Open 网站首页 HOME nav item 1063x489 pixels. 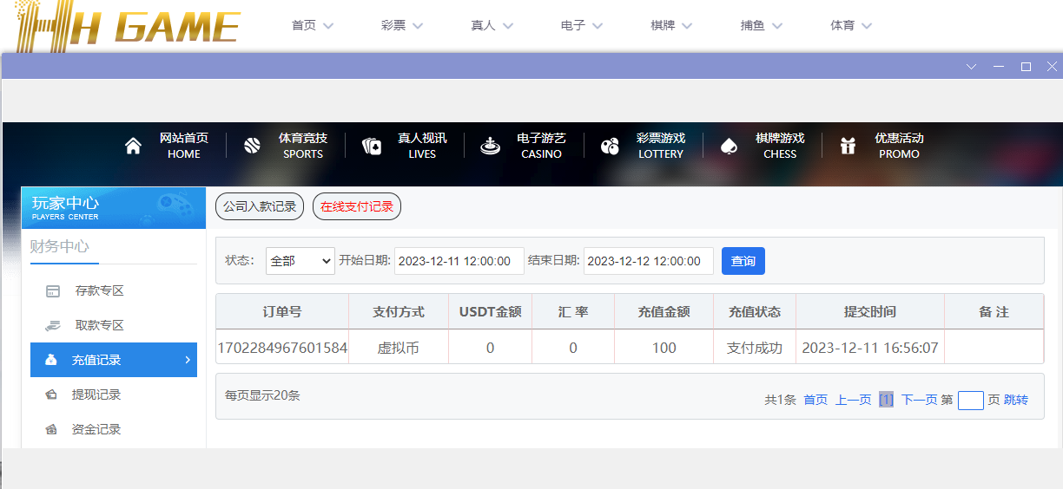pos(183,146)
